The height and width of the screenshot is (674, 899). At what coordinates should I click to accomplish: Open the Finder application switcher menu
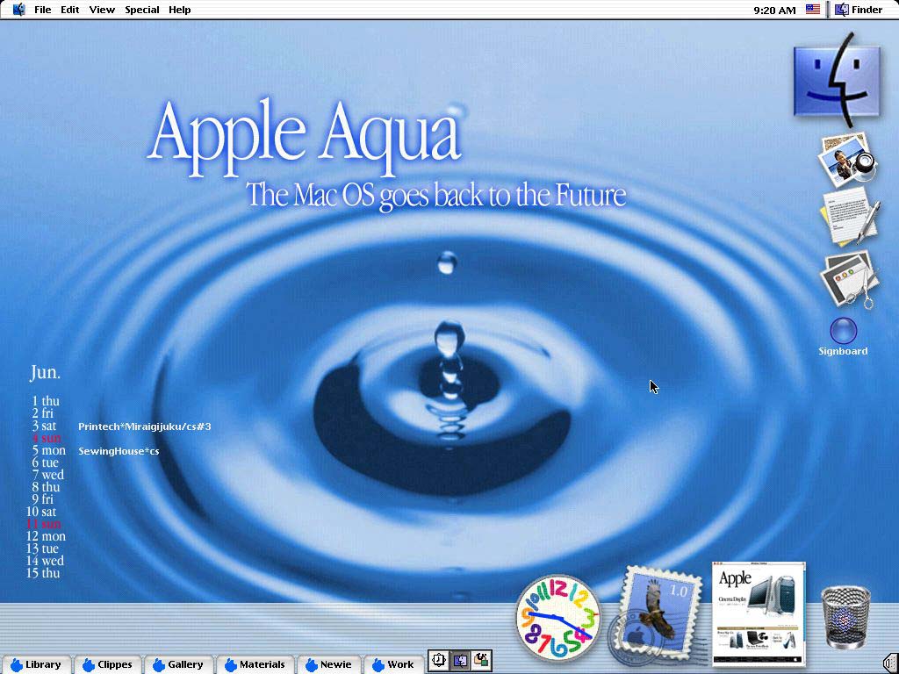point(859,10)
